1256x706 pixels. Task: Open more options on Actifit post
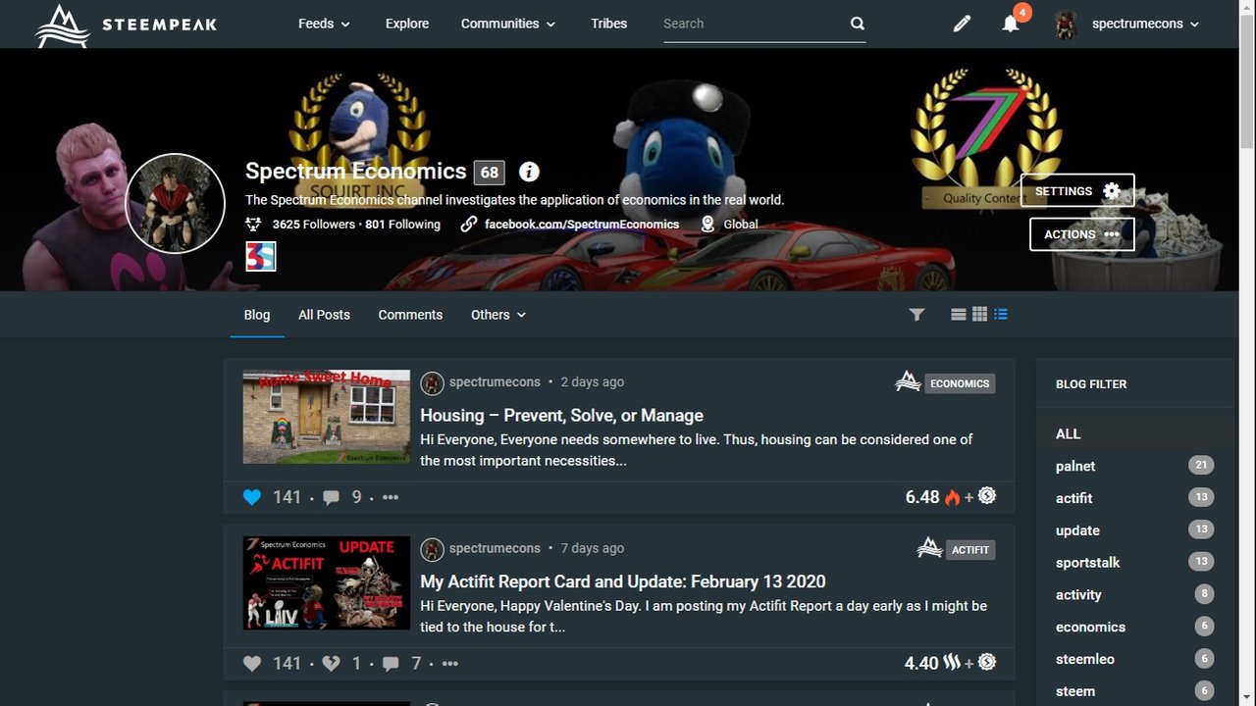450,664
